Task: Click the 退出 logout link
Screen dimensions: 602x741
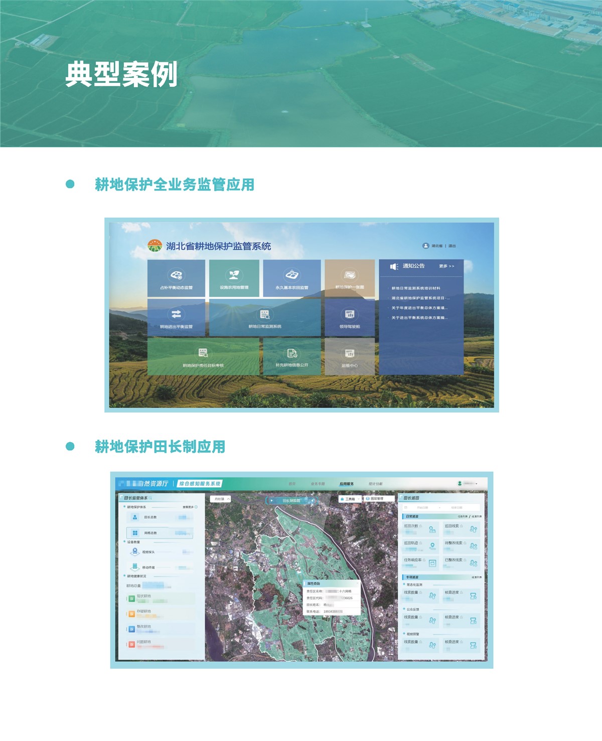Action: click(452, 246)
